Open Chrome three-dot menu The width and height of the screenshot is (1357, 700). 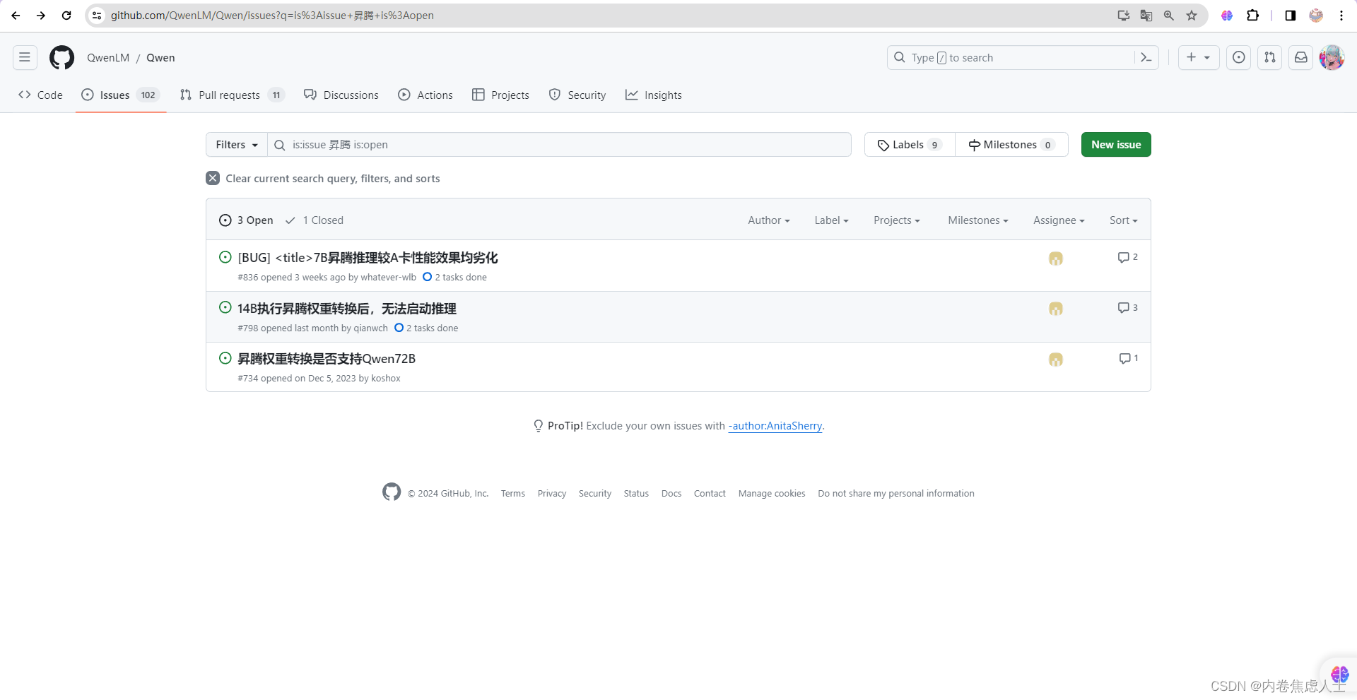point(1341,16)
